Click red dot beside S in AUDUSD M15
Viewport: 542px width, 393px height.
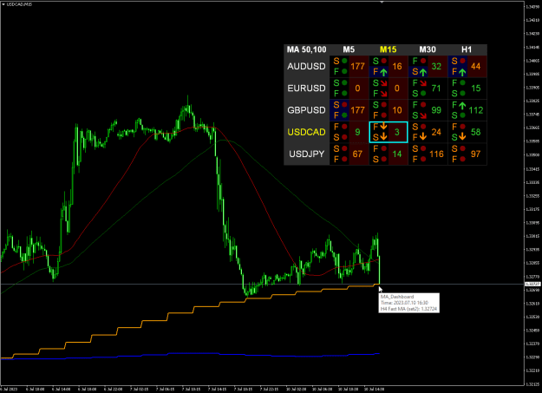point(383,61)
